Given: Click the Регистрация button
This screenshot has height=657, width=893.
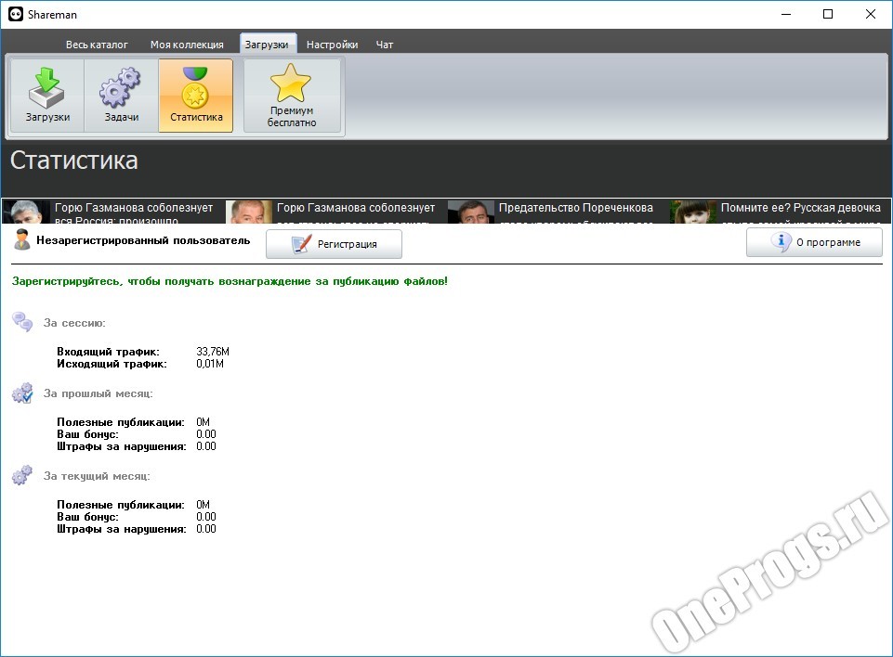Looking at the screenshot, I should pyautogui.click(x=334, y=244).
